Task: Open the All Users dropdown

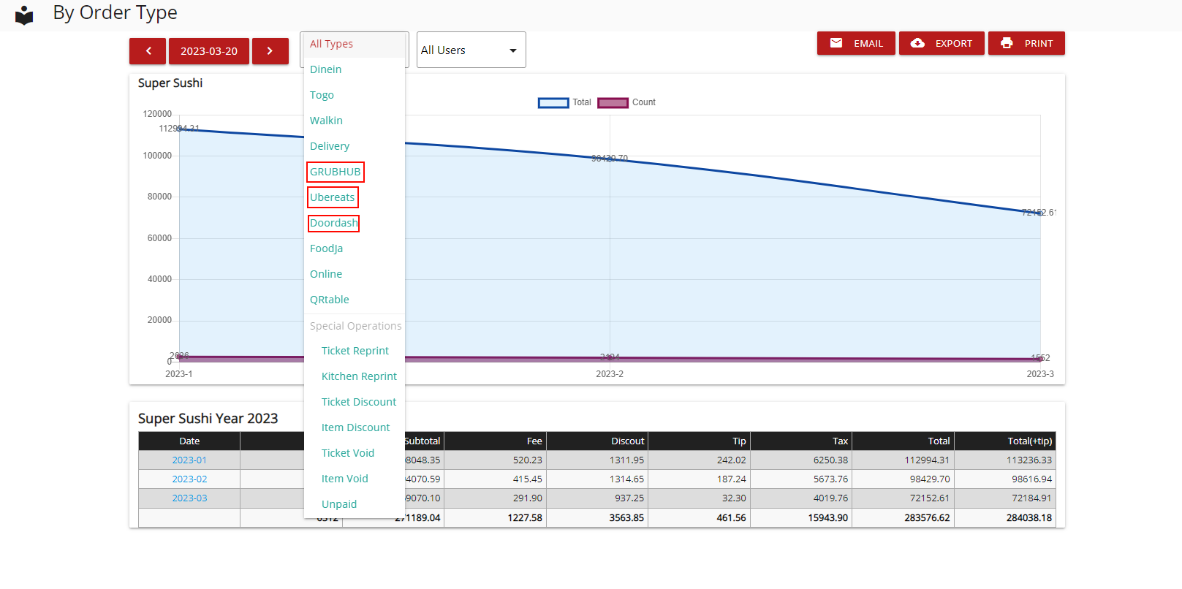Action: (471, 50)
